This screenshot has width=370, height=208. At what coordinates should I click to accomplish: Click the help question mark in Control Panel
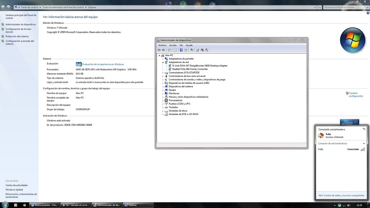pyautogui.click(x=368, y=13)
